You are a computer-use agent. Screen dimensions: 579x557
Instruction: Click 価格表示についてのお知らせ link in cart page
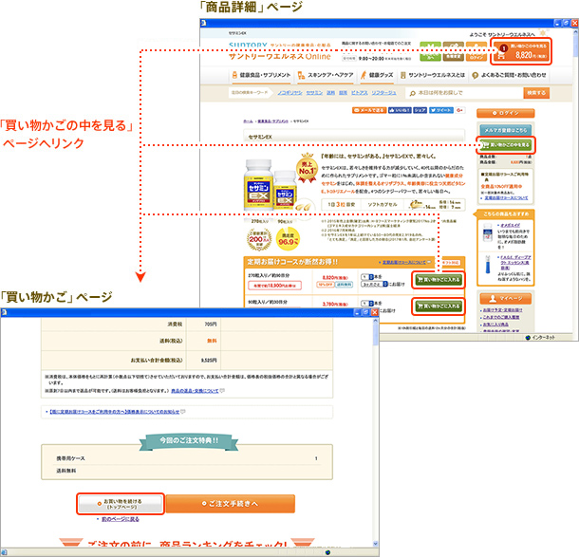pos(115,411)
